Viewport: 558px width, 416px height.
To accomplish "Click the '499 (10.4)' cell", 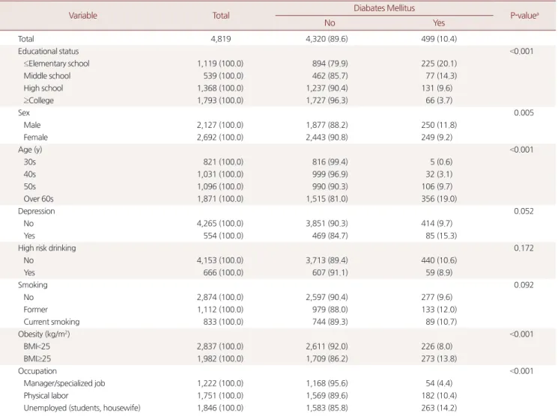I will tap(439, 39).
